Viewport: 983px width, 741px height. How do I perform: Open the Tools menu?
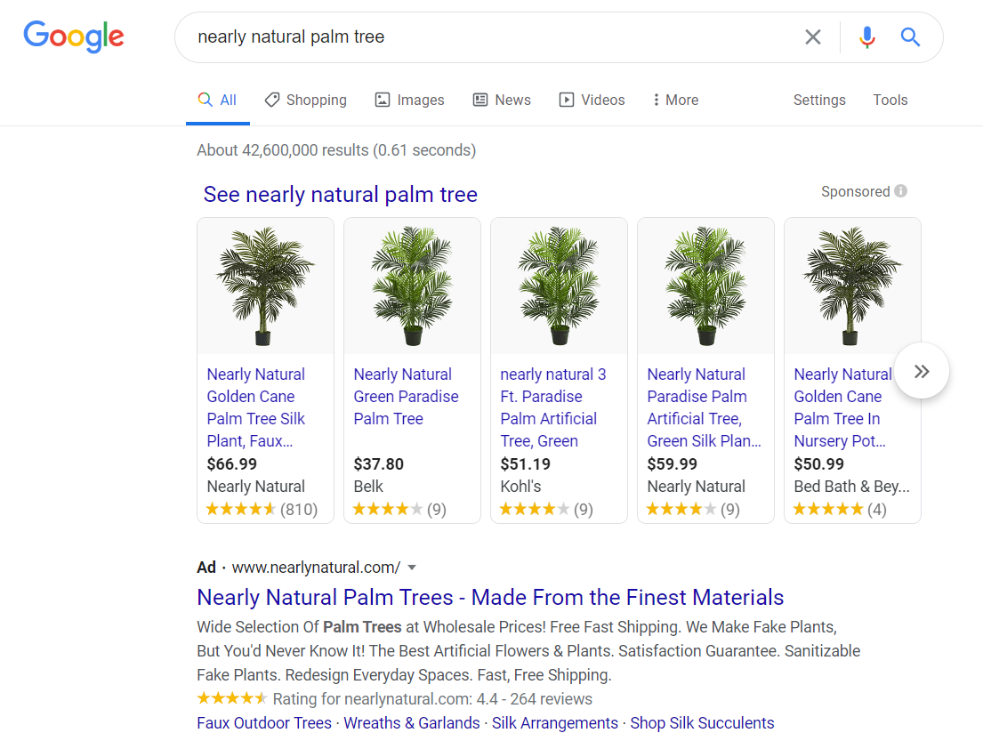(x=890, y=100)
